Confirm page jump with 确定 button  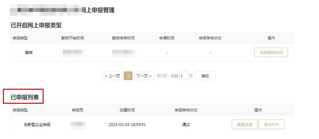[205, 76]
